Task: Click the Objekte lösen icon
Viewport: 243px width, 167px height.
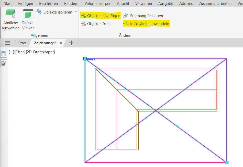Action: coord(83,24)
